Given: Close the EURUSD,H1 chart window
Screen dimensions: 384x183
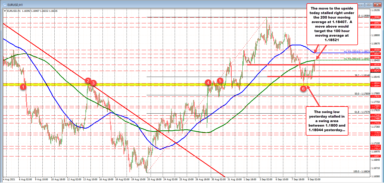Looking at the screenshot, I should (377, 5).
